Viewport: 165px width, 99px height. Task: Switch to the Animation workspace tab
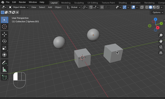click(x=136, y=3)
